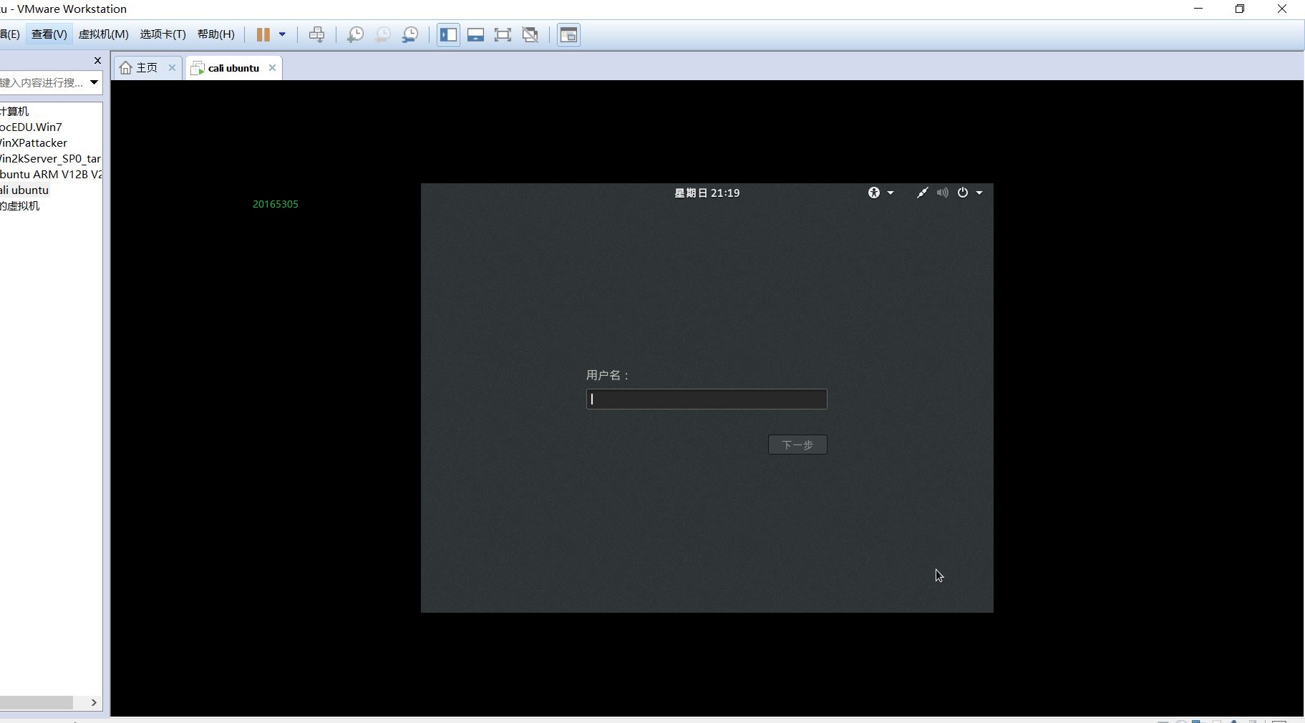The width and height of the screenshot is (1305, 723).
Task: Revert the VM to its snapshot
Action: click(x=383, y=34)
